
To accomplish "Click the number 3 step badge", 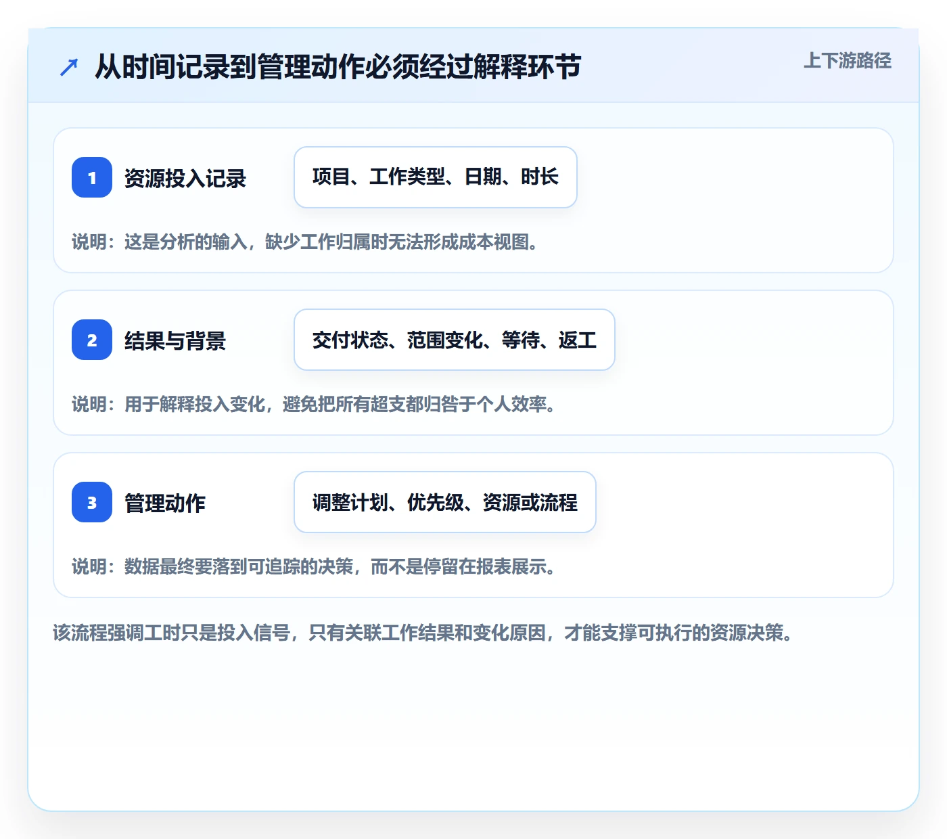I will tap(92, 502).
